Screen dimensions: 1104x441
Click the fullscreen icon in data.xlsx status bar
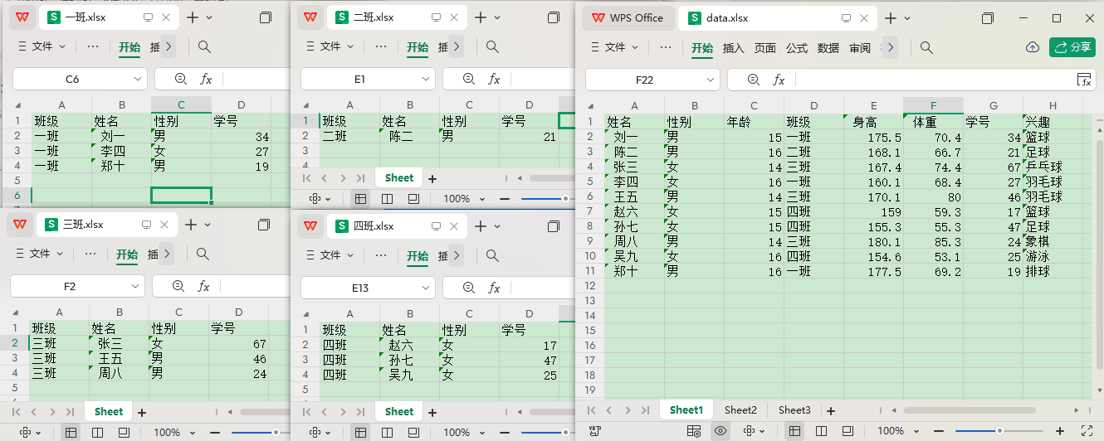tap(1087, 431)
